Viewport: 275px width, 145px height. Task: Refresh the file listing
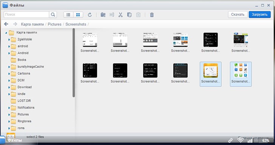(x=90, y=15)
